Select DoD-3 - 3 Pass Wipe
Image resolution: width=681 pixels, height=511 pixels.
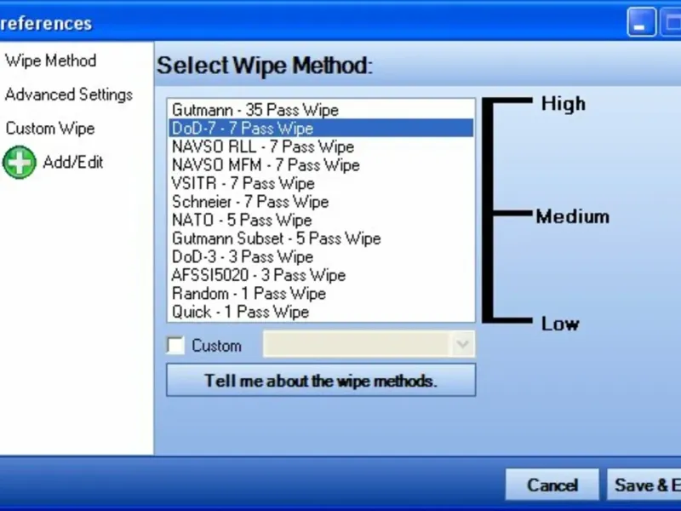[x=321, y=257]
